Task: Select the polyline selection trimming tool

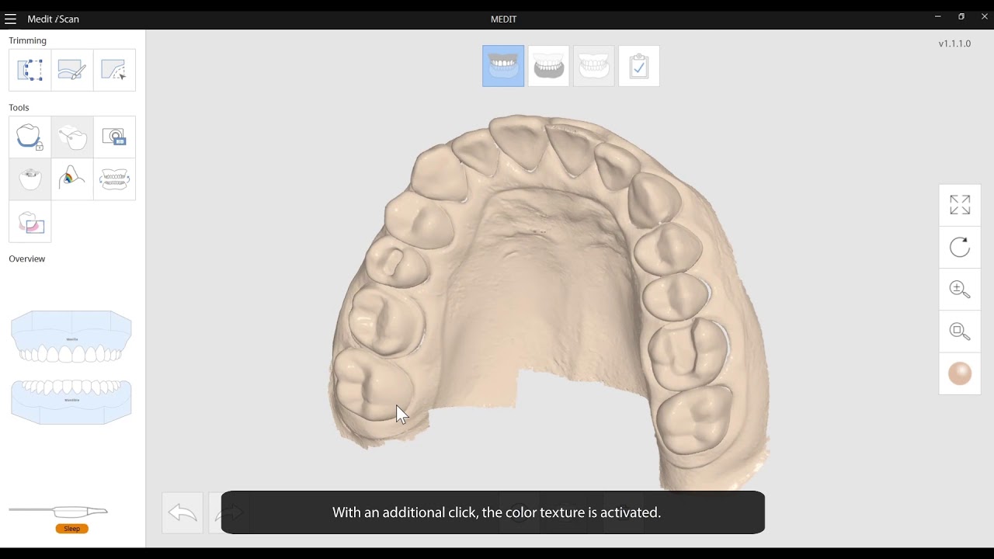Action: (x=30, y=70)
